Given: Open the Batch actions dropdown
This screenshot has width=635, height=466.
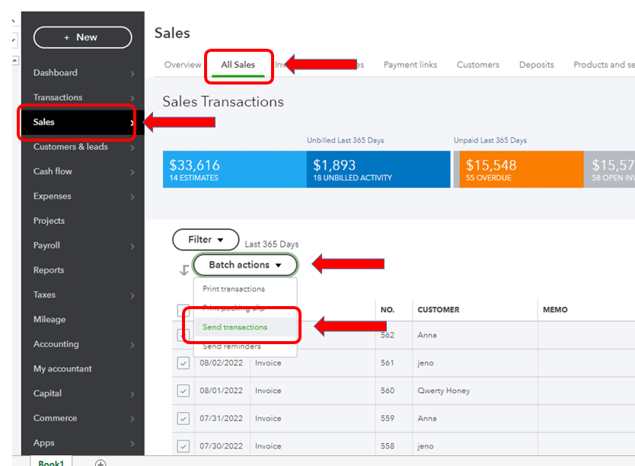Looking at the screenshot, I should [x=244, y=265].
